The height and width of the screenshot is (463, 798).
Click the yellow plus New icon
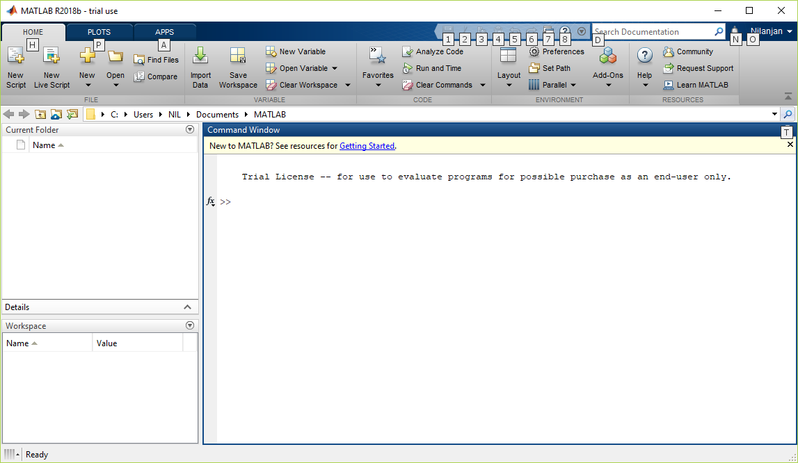click(x=87, y=56)
